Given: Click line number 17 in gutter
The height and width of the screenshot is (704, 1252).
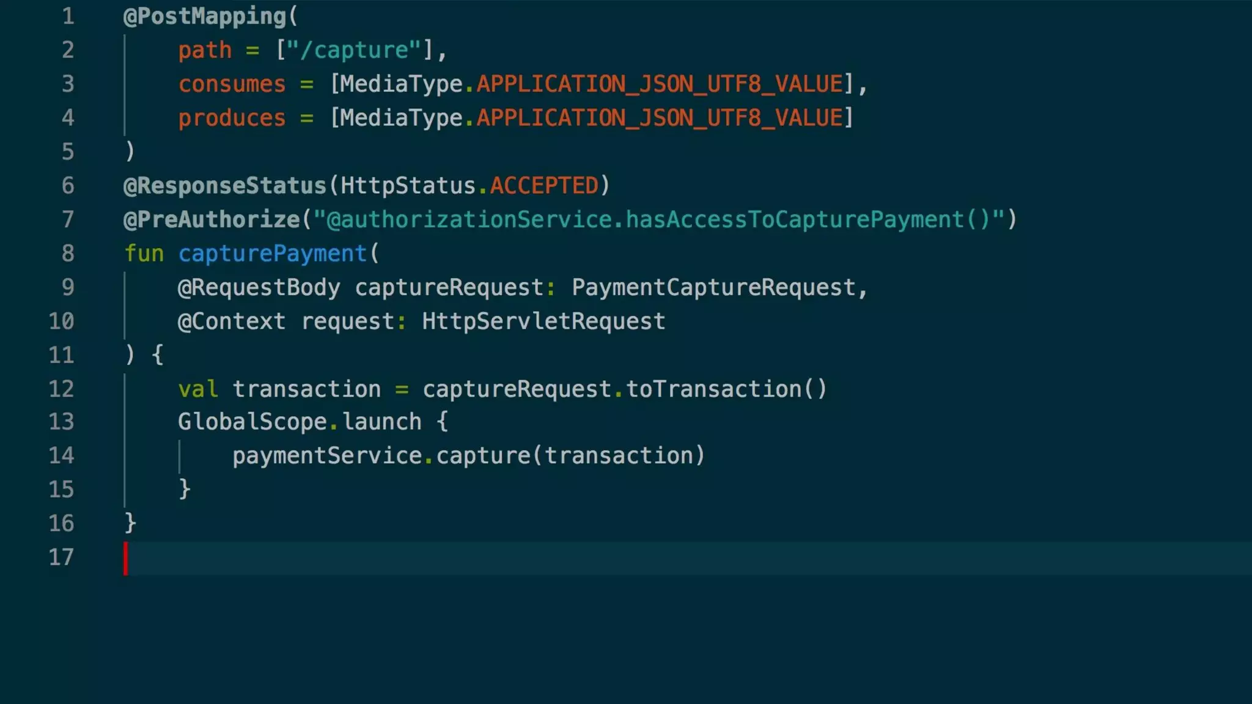Looking at the screenshot, I should 61,557.
